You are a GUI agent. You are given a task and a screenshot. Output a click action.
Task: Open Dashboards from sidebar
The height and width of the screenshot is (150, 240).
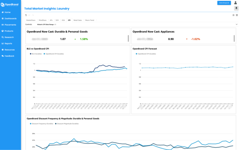point(9,18)
